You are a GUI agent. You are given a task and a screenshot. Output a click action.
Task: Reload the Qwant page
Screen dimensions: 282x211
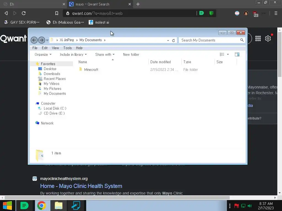(24, 13)
